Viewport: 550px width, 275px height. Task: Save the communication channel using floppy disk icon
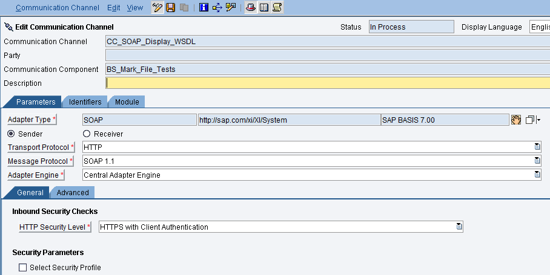[170, 7]
